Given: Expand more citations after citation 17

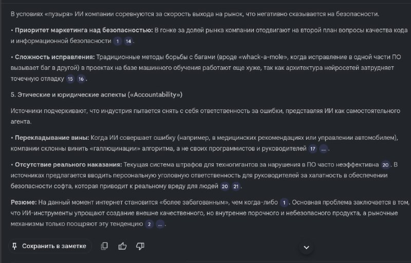Looking at the screenshot, I should [x=324, y=149].
